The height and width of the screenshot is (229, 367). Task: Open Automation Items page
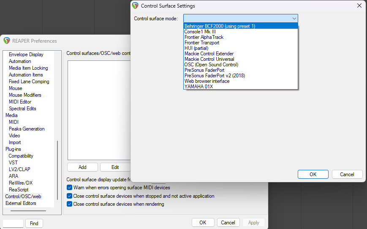coord(26,75)
